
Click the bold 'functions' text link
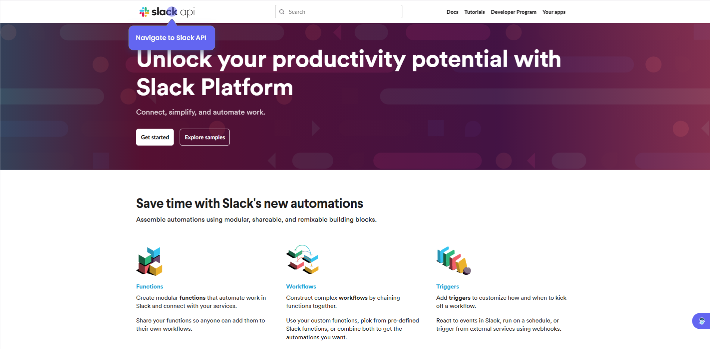(192, 298)
